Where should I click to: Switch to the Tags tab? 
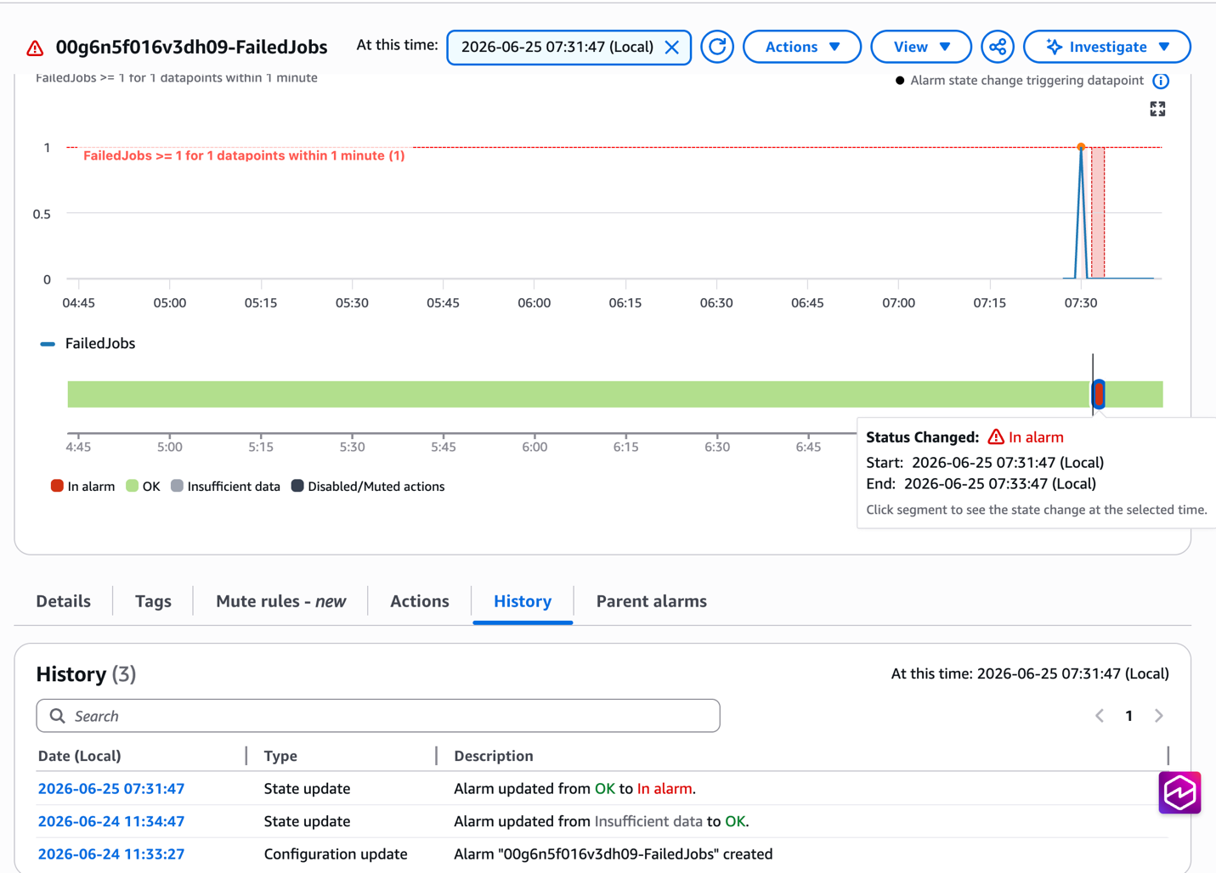(x=153, y=601)
